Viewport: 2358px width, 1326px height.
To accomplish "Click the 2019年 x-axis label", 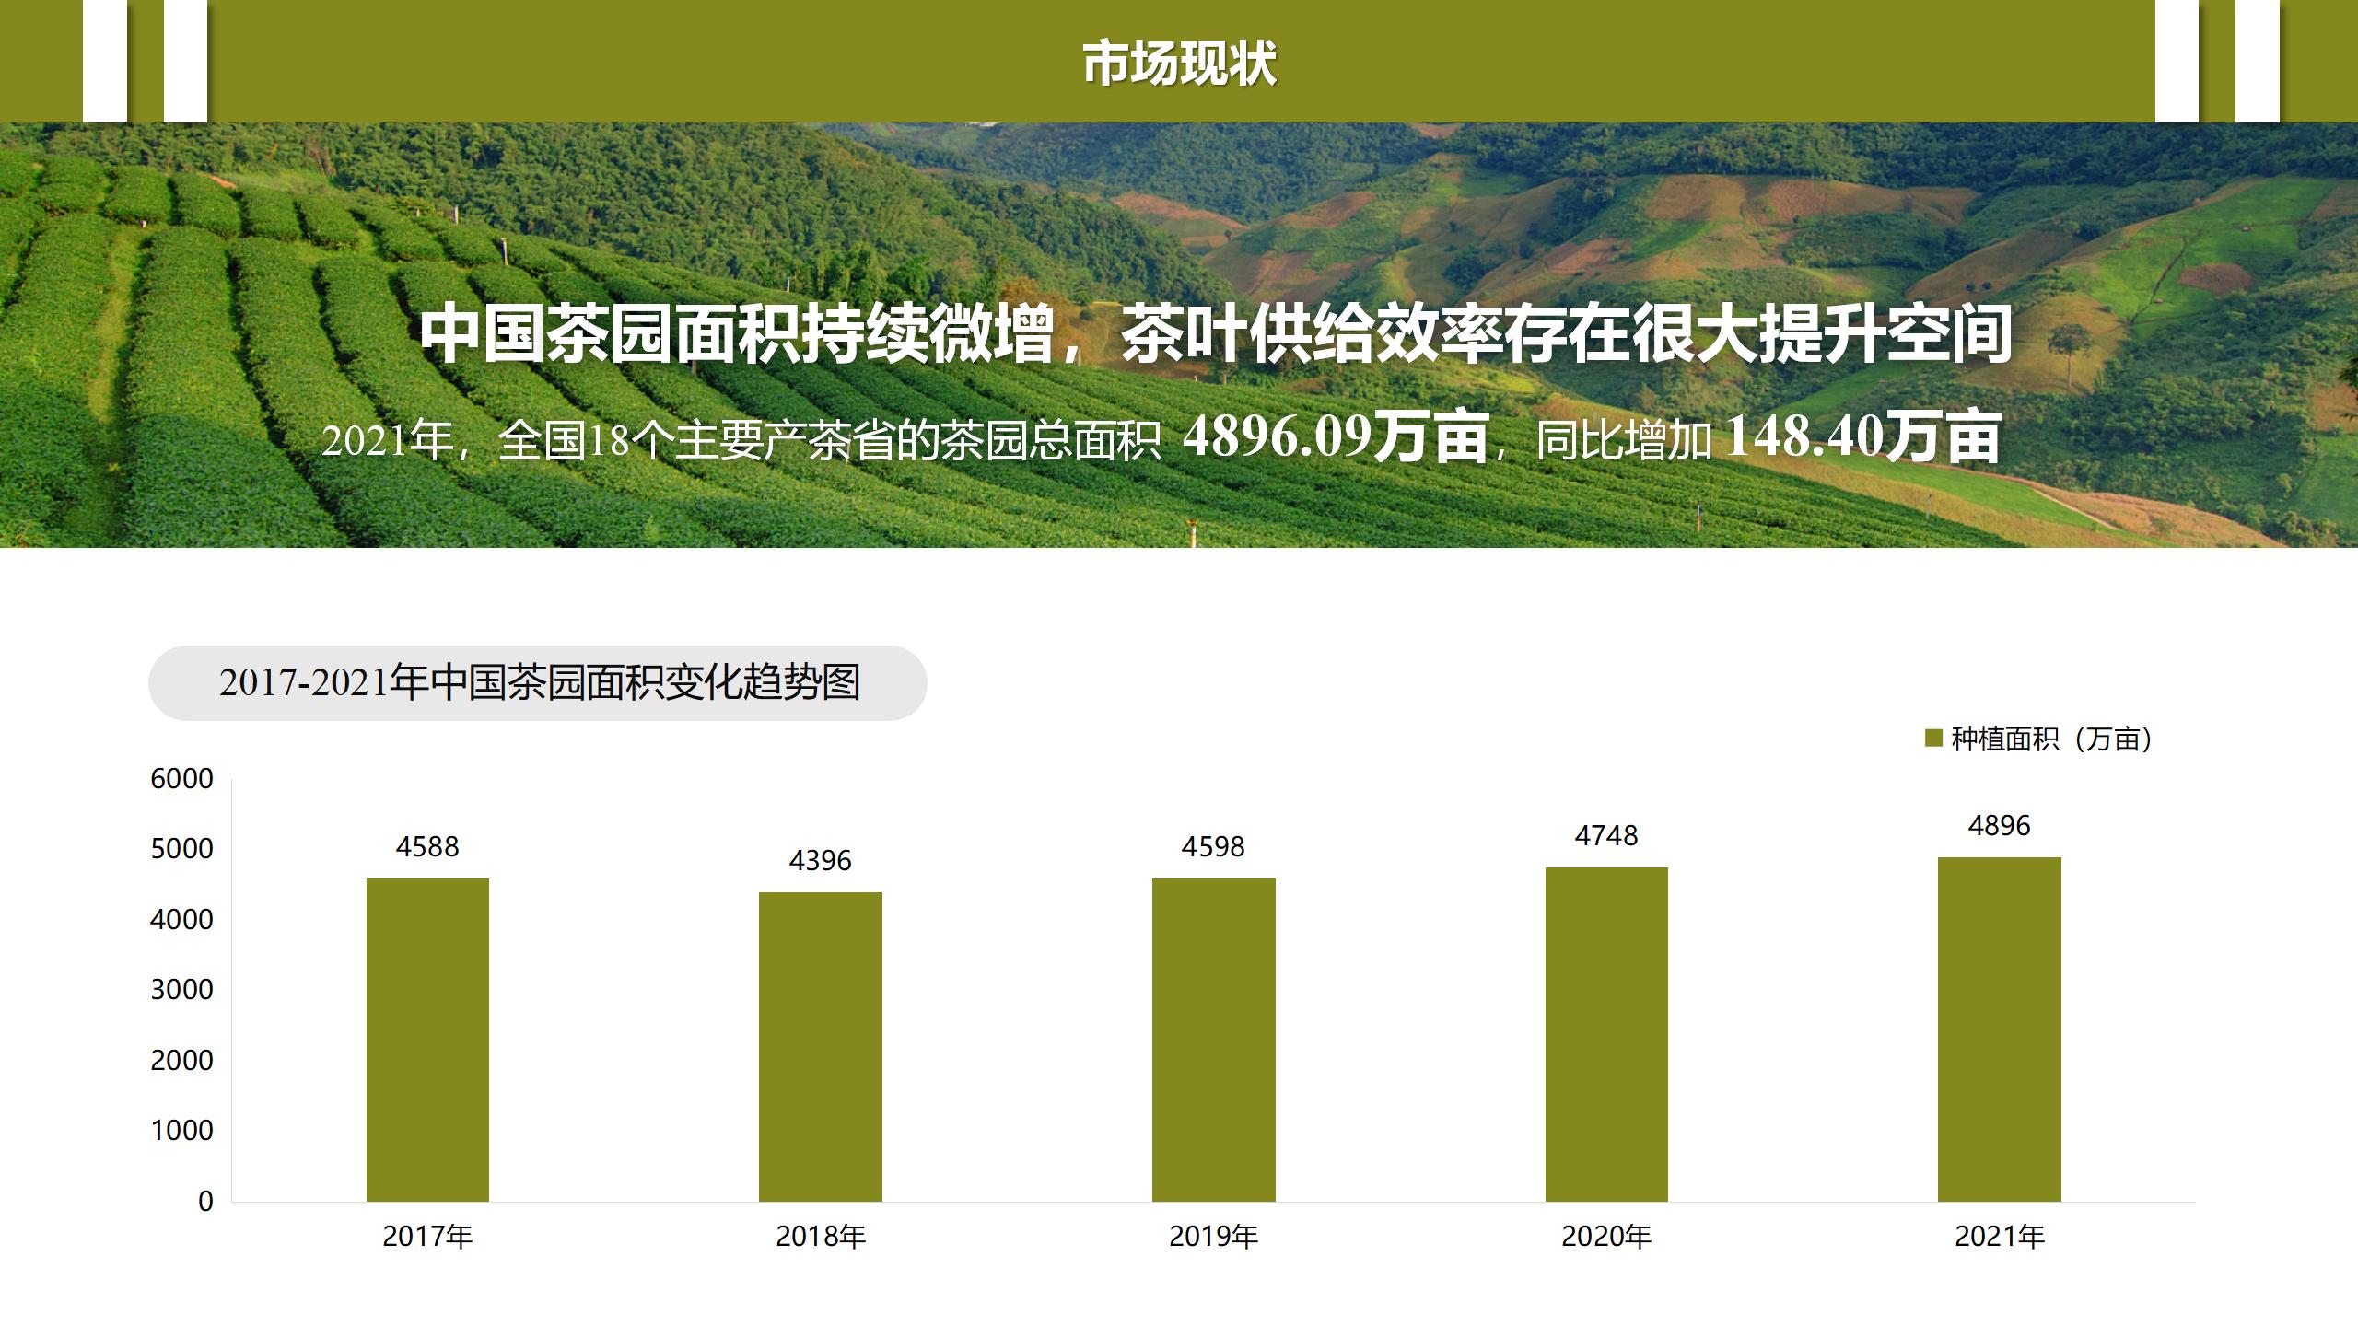I will (x=1213, y=1236).
